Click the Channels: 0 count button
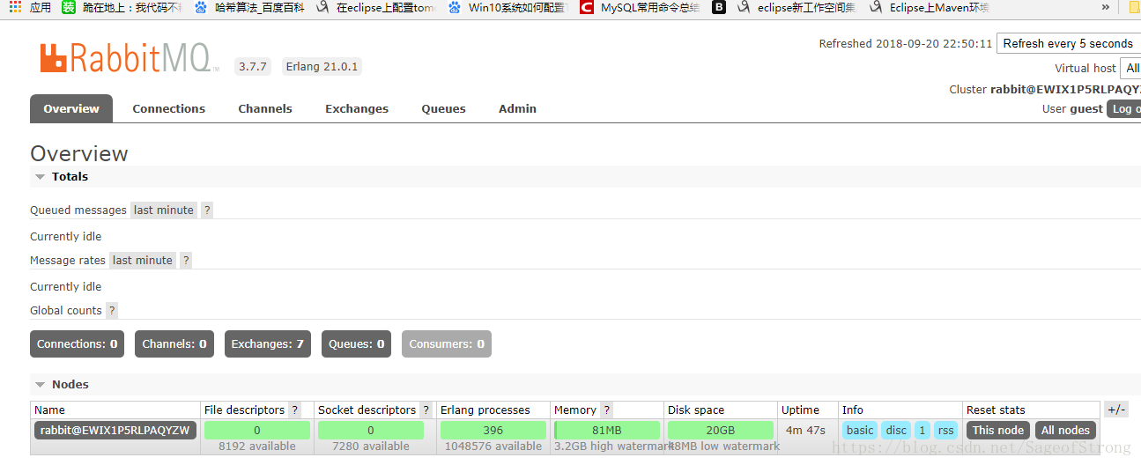Viewport: 1141px width, 465px height. [x=174, y=343]
